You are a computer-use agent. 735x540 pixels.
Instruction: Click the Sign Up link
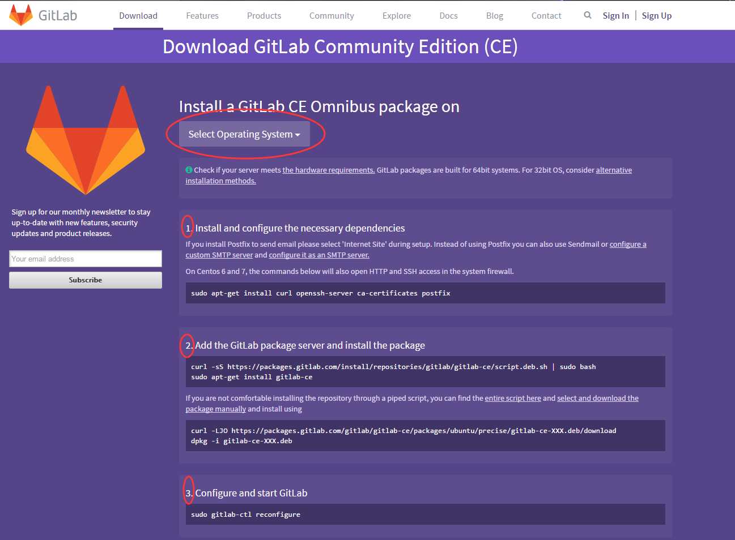point(657,16)
